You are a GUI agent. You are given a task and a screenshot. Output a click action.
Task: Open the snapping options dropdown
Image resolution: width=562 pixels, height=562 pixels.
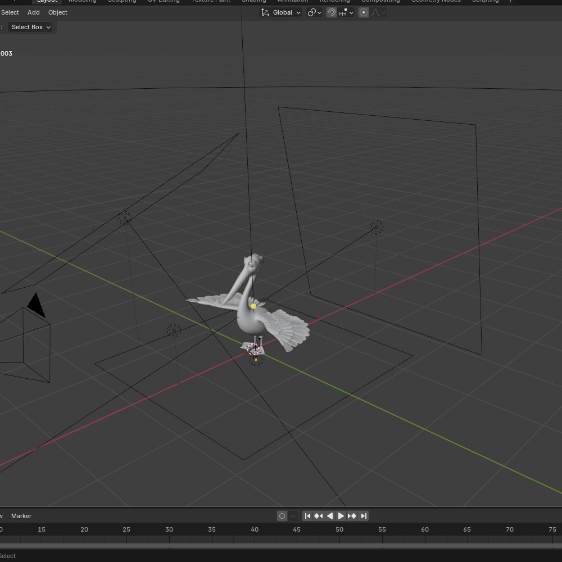point(346,12)
